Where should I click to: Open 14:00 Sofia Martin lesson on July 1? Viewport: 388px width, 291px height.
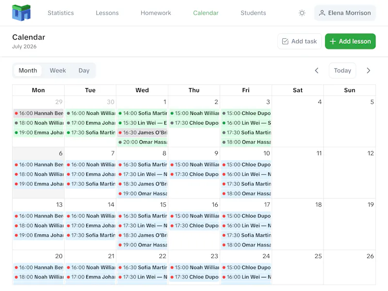tap(143, 113)
